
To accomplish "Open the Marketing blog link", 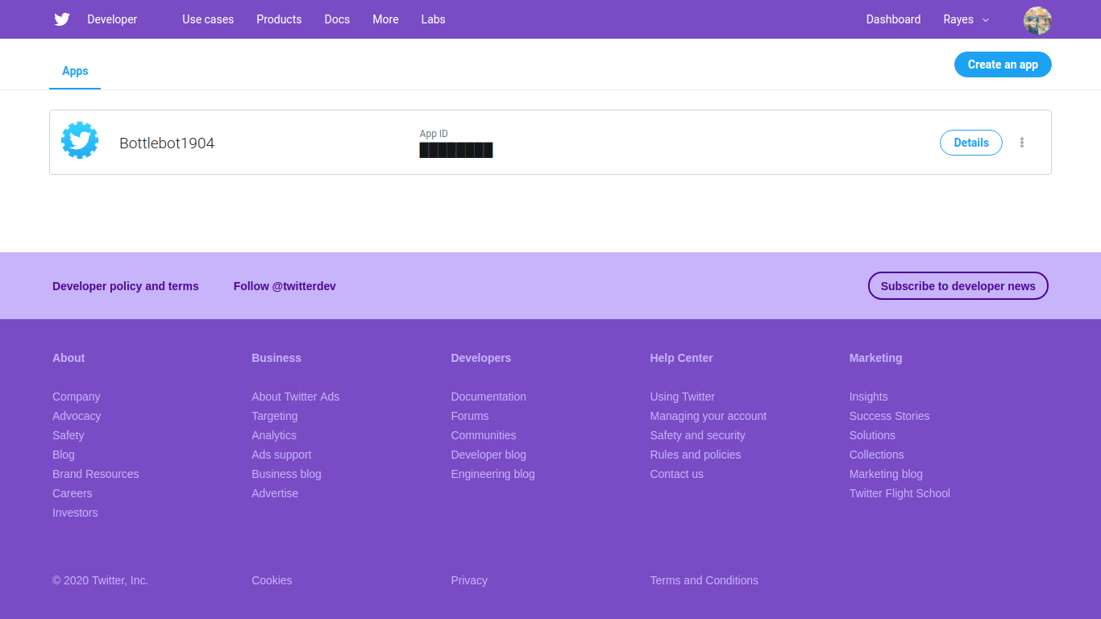I will click(x=886, y=474).
